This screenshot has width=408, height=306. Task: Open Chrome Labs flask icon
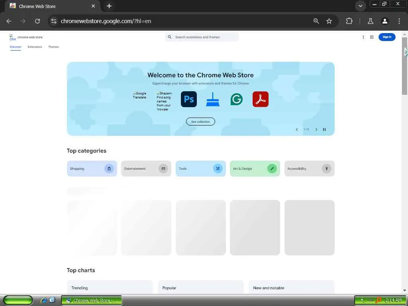click(x=371, y=21)
